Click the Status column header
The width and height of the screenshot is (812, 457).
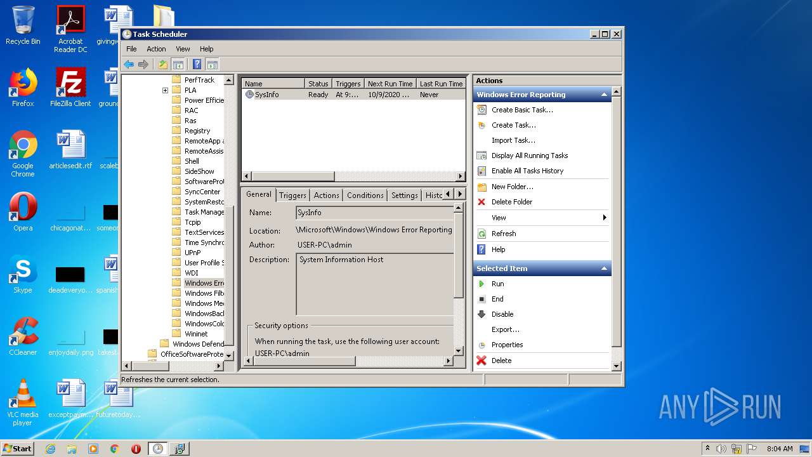pos(318,84)
